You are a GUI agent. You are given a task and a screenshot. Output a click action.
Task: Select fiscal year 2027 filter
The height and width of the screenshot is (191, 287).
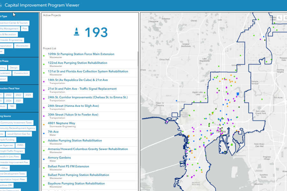(x=18, y=101)
